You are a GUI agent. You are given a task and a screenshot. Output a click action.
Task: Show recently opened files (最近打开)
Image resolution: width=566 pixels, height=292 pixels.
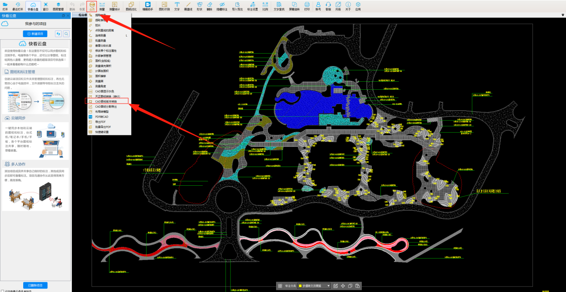click(17, 6)
